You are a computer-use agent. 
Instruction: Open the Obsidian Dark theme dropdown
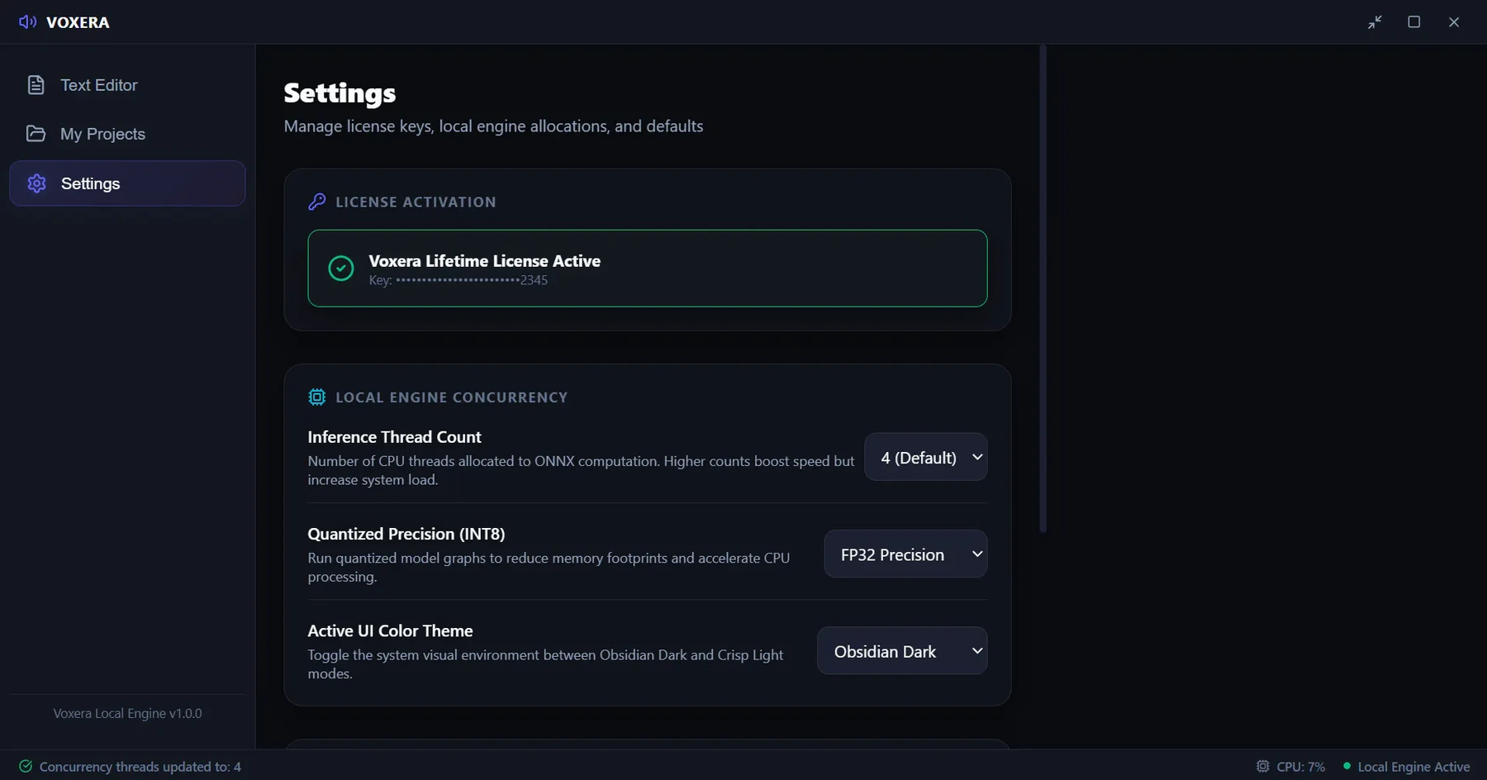[902, 650]
